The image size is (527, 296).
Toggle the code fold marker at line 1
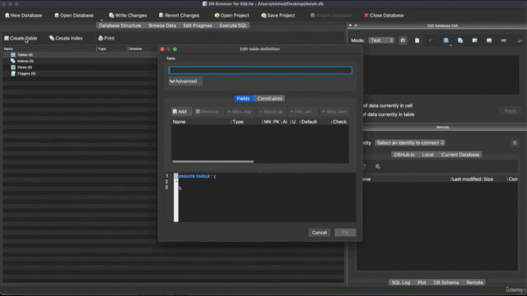pyautogui.click(x=175, y=176)
